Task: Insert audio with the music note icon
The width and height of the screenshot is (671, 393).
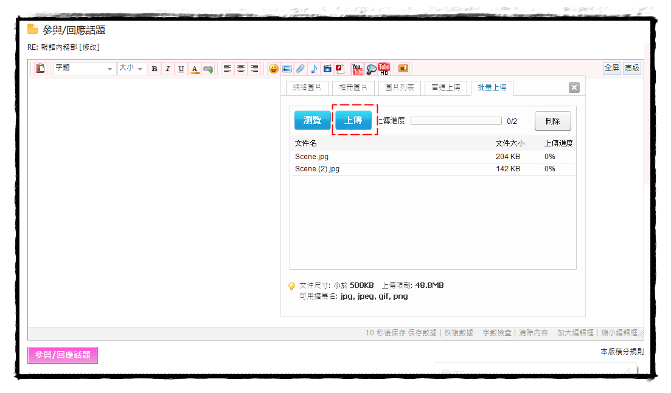Action: coord(314,69)
